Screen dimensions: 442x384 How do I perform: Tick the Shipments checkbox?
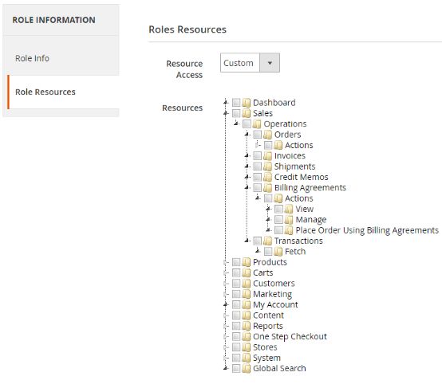257,167
